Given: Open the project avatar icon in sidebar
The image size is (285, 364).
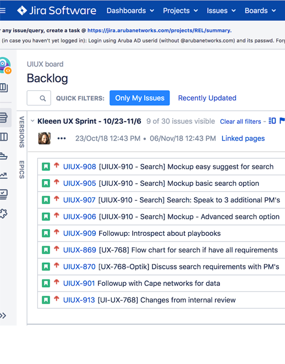Looking at the screenshot, I should tap(5, 65).
